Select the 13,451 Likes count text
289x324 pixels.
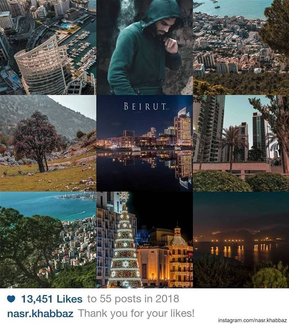[52, 299]
